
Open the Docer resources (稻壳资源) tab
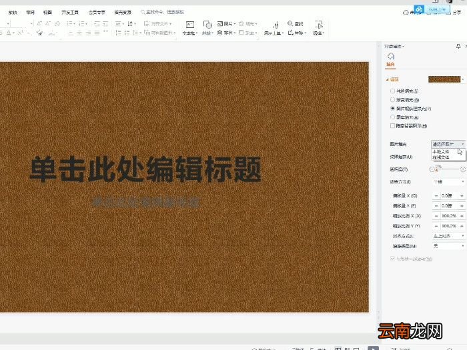pos(123,13)
